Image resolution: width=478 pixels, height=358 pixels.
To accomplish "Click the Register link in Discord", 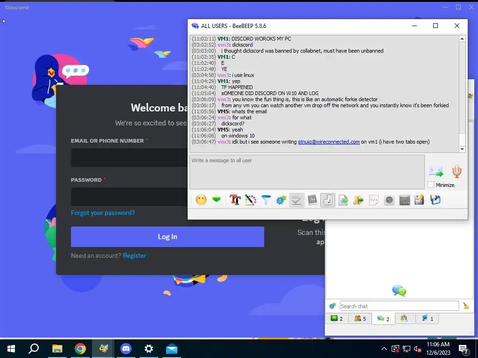I will click(x=135, y=256).
